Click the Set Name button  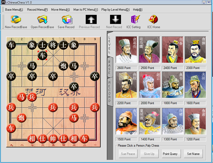[x=193, y=154]
